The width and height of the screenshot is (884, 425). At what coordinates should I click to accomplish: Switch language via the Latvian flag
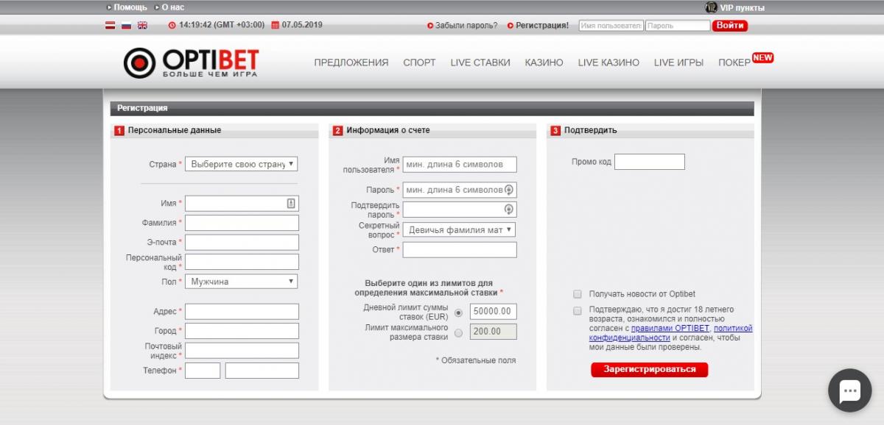tap(110, 25)
